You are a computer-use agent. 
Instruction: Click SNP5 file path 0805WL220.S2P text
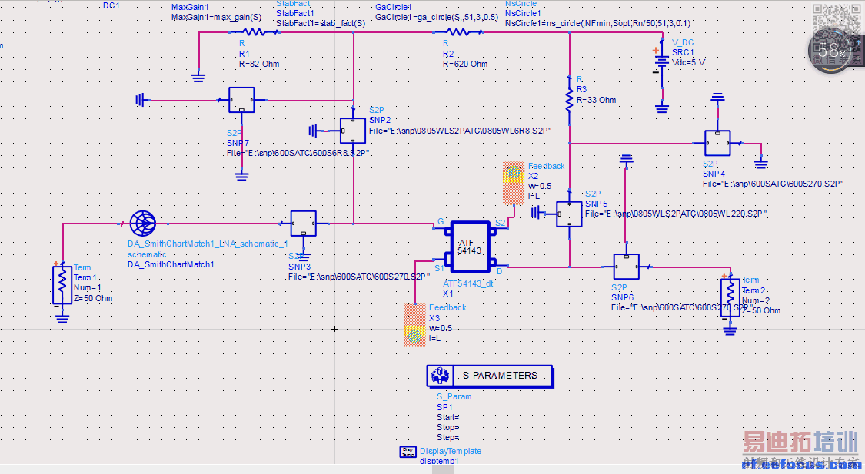(676, 214)
